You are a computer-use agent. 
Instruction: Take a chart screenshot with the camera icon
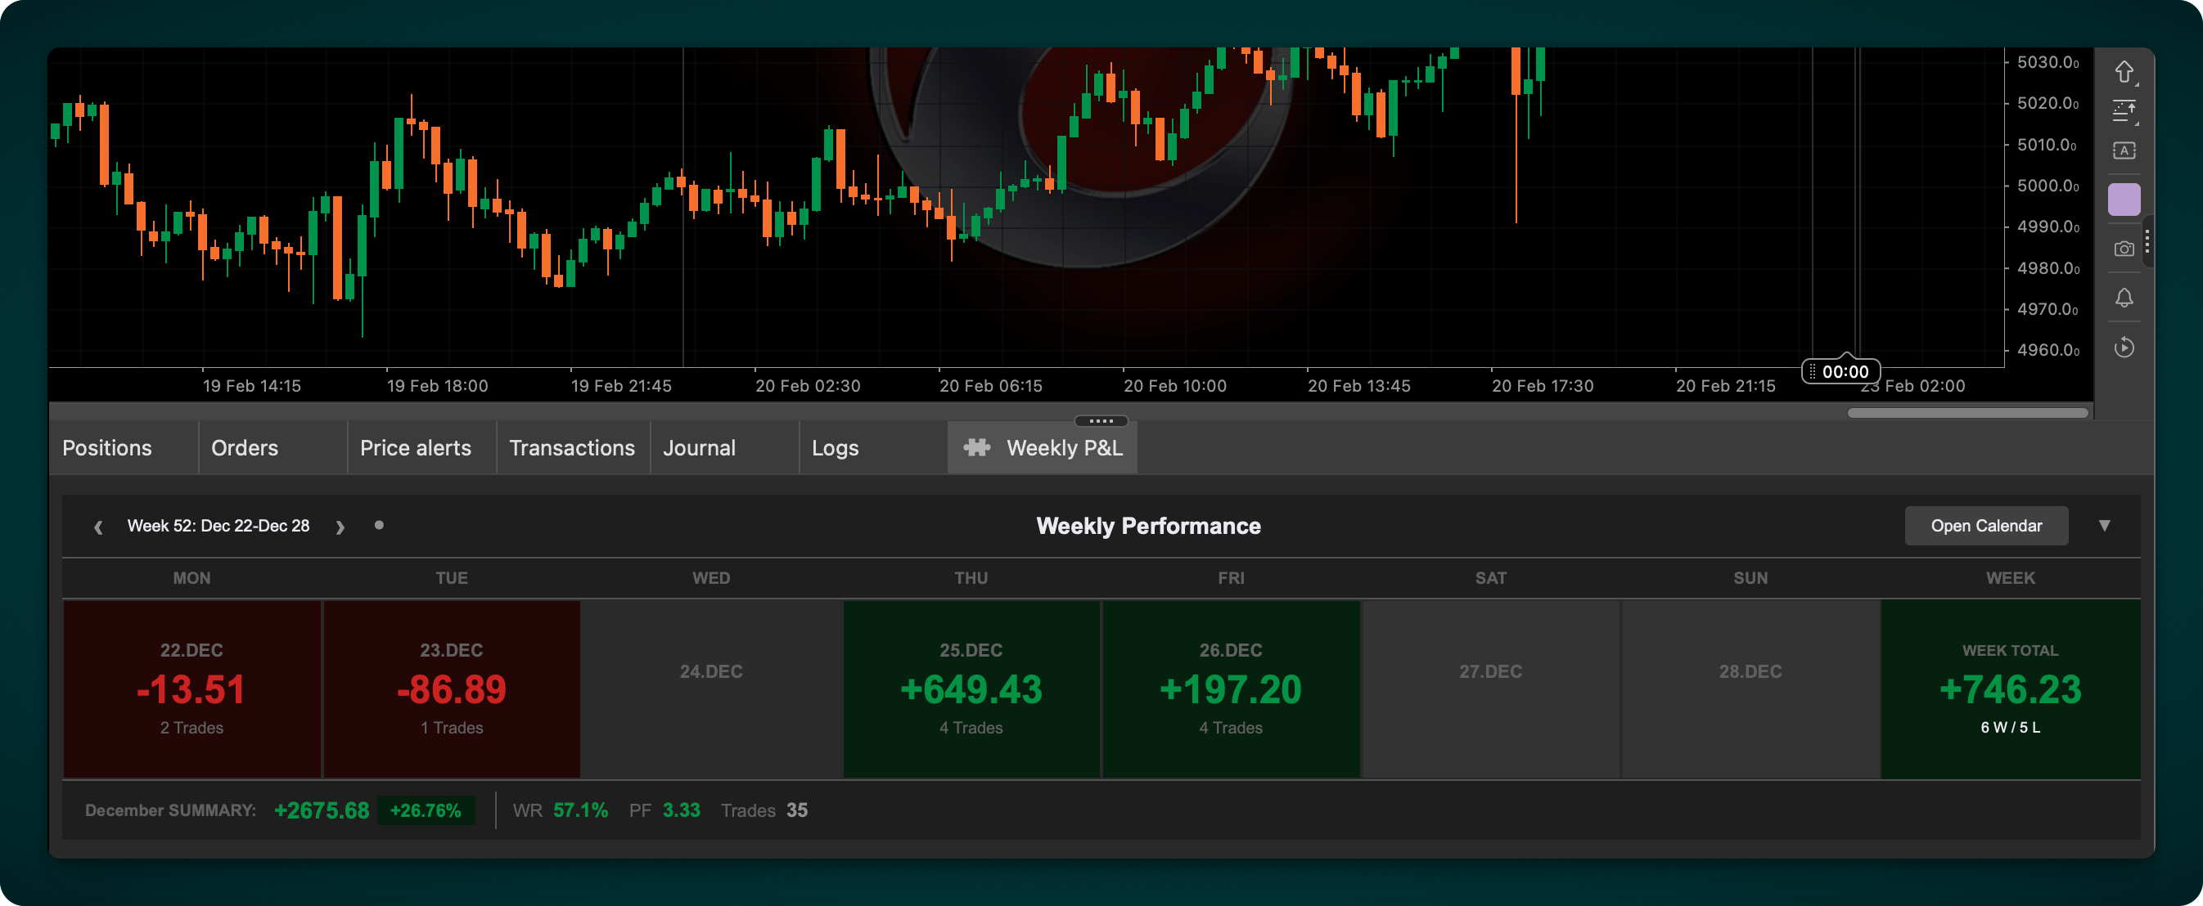point(2126,249)
